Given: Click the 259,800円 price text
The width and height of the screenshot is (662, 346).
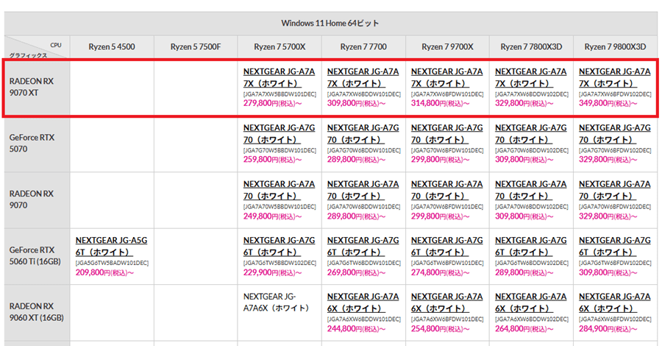Looking at the screenshot, I should coord(272,160).
